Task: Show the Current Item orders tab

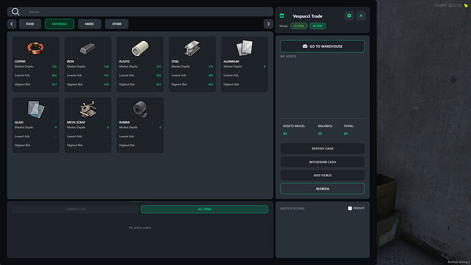Action: pos(76,209)
